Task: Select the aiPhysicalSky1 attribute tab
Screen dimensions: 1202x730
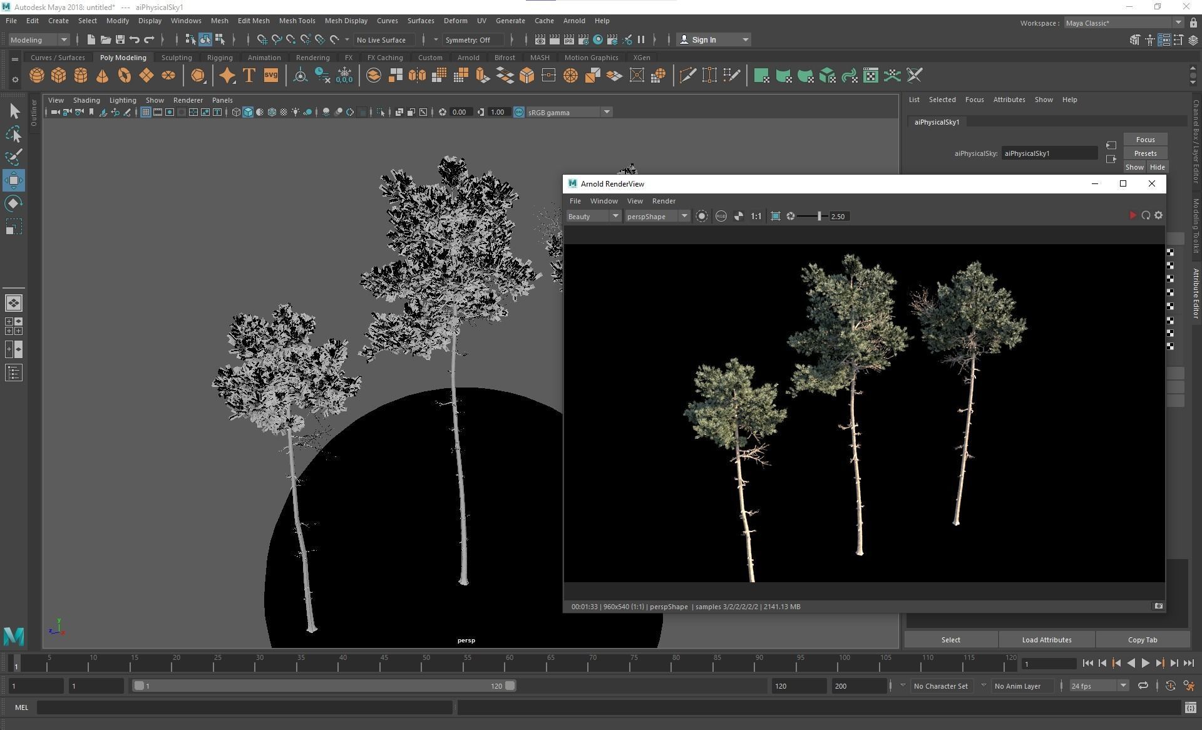Action: click(937, 122)
